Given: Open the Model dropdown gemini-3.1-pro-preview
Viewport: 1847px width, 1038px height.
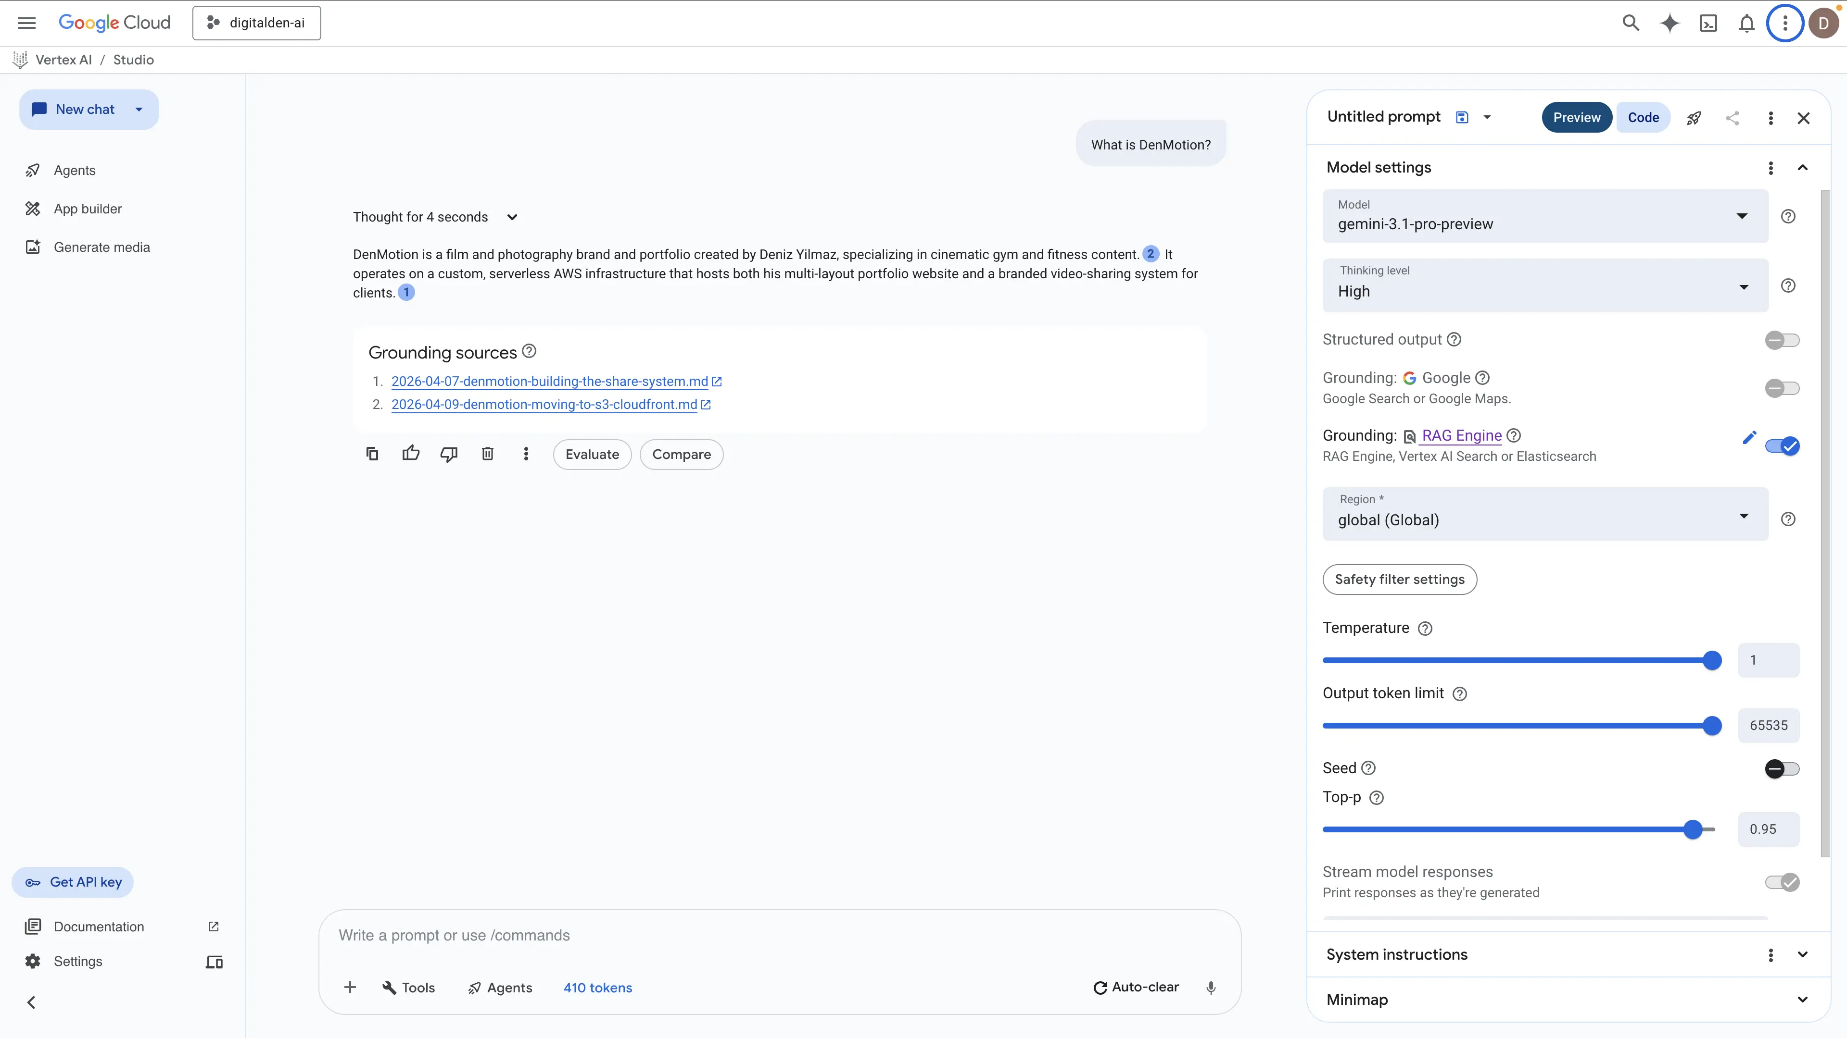Looking at the screenshot, I should pyautogui.click(x=1545, y=216).
